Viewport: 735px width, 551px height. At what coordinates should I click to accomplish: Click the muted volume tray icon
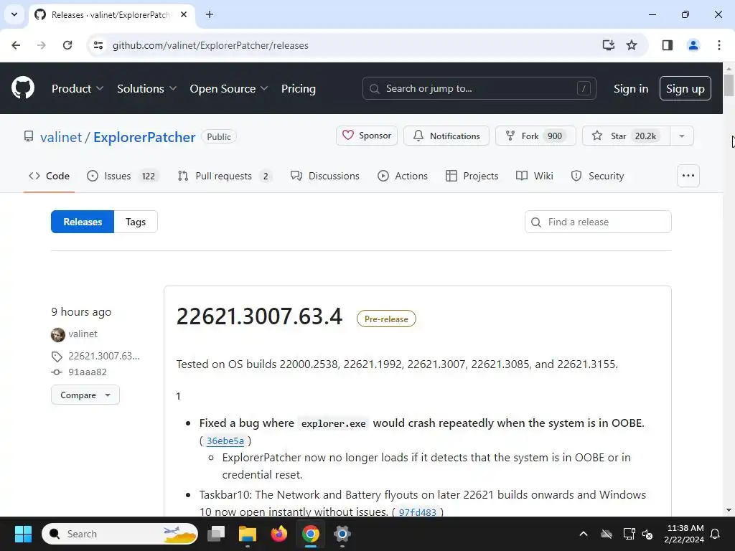click(x=647, y=534)
